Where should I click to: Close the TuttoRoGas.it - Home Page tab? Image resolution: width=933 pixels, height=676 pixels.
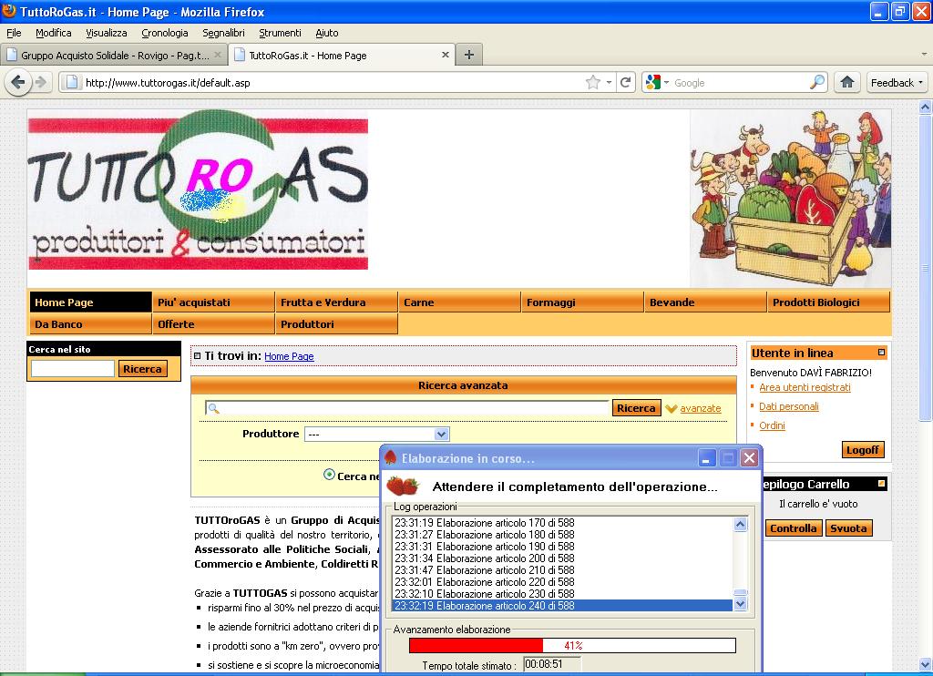[445, 55]
